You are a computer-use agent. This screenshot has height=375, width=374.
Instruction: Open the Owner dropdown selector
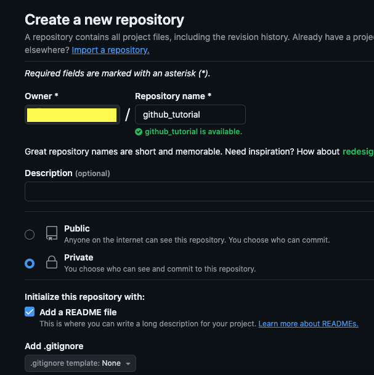[x=72, y=115]
